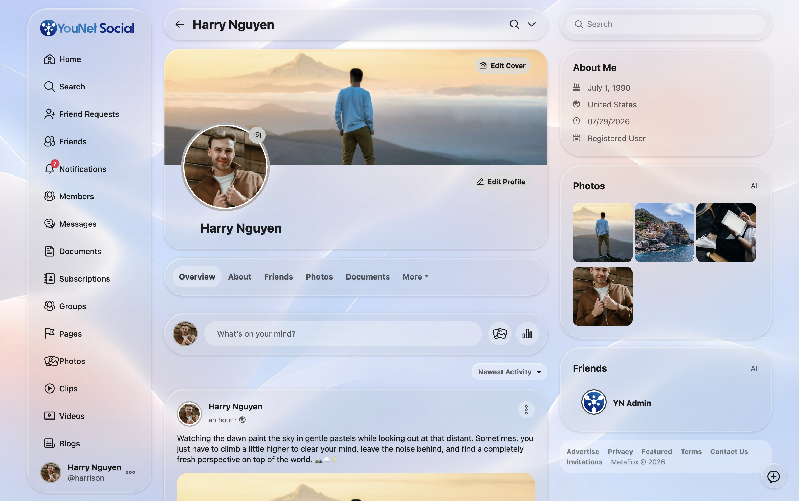Click the globe privacy icon on the post

click(x=243, y=420)
